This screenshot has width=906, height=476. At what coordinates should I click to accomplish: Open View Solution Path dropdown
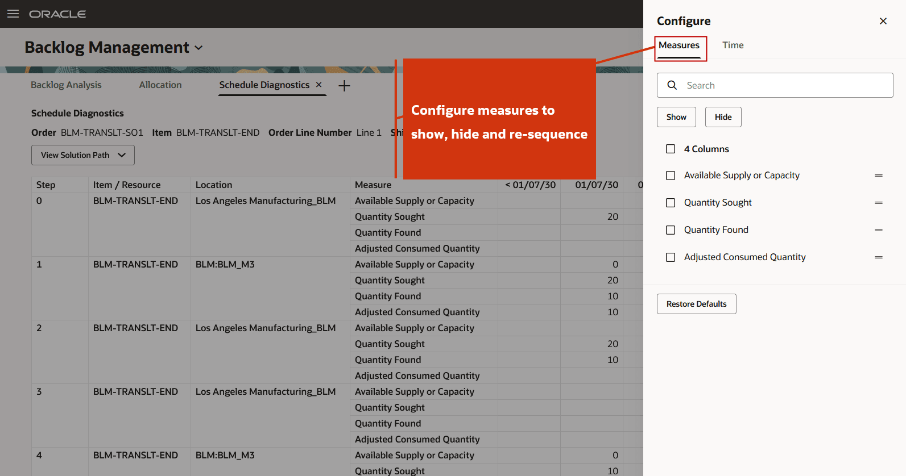[83, 155]
